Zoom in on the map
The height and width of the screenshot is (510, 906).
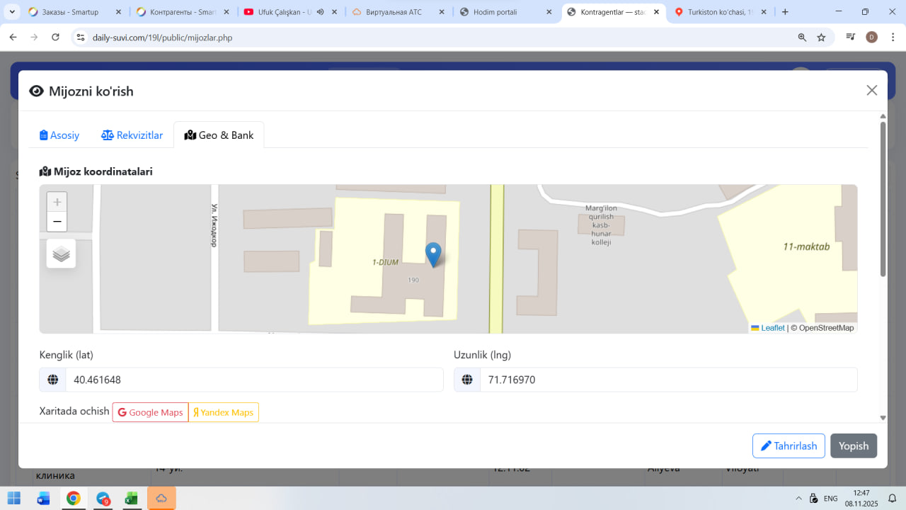(57, 202)
